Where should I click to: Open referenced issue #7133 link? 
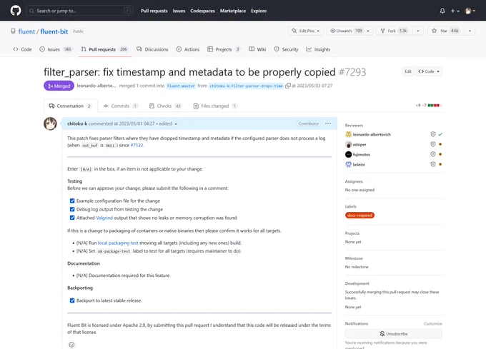pyautogui.click(x=137, y=145)
